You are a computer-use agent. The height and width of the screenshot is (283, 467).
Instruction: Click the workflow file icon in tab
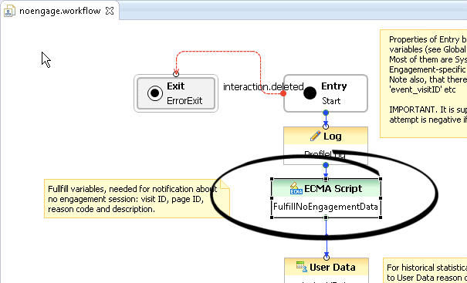(8, 12)
